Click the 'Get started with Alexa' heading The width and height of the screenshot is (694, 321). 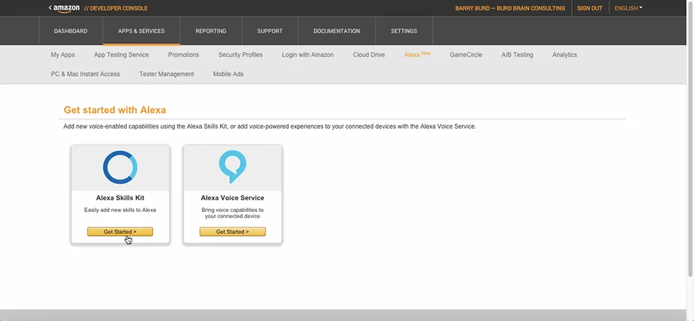(x=115, y=110)
